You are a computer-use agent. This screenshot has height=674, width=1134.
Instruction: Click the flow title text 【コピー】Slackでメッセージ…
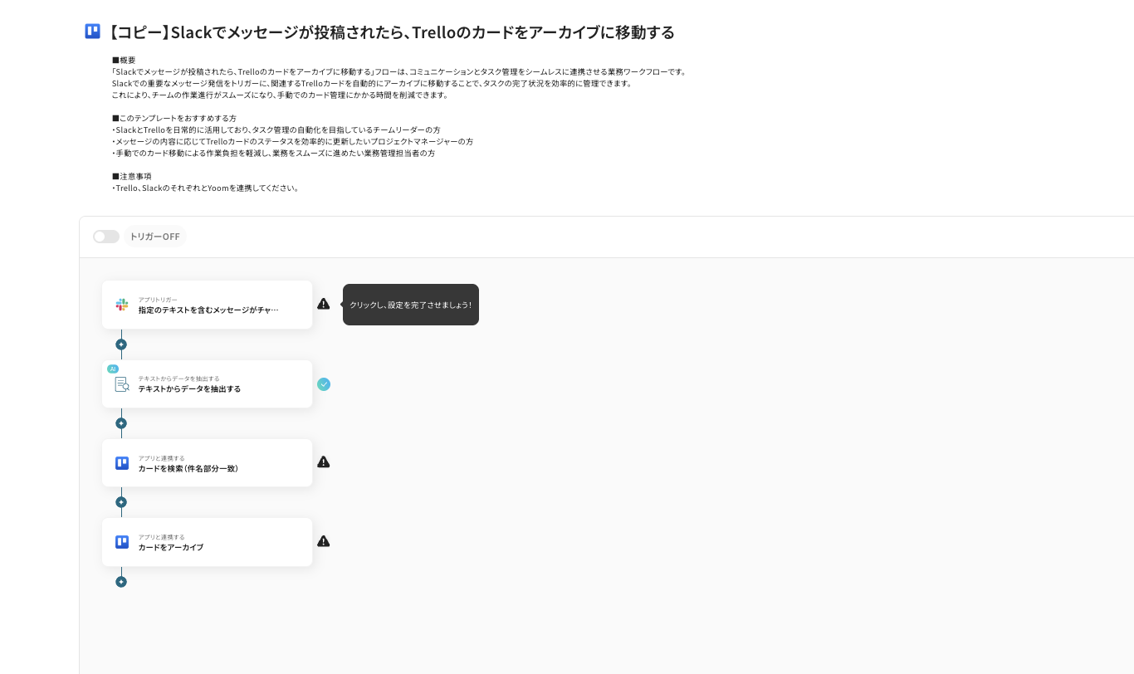coord(390,32)
